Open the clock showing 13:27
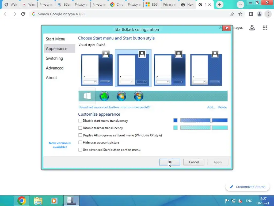 click(263, 201)
